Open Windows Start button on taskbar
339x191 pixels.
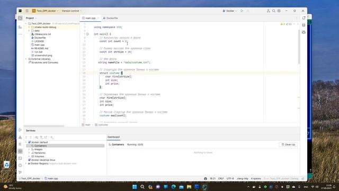(135, 187)
